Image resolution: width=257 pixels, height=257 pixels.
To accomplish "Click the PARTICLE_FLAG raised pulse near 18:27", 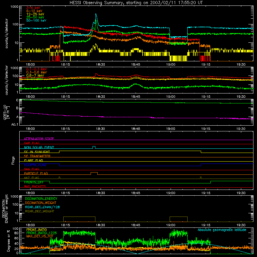I will pyautogui.click(x=94, y=173).
